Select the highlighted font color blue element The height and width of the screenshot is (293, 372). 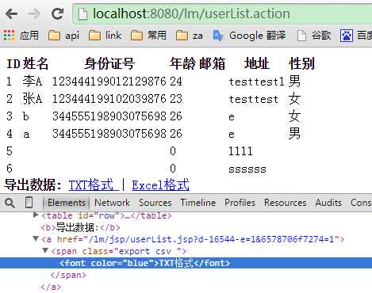click(x=144, y=263)
